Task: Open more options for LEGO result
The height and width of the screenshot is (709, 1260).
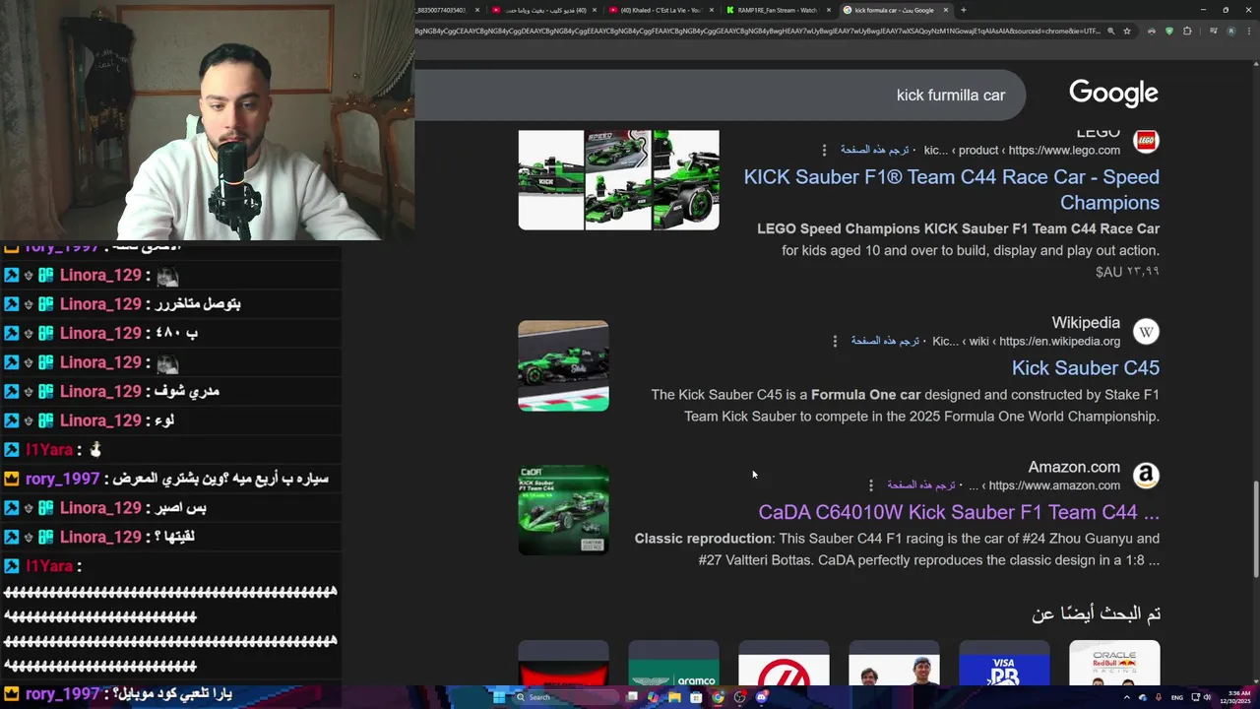Action: 824,150
